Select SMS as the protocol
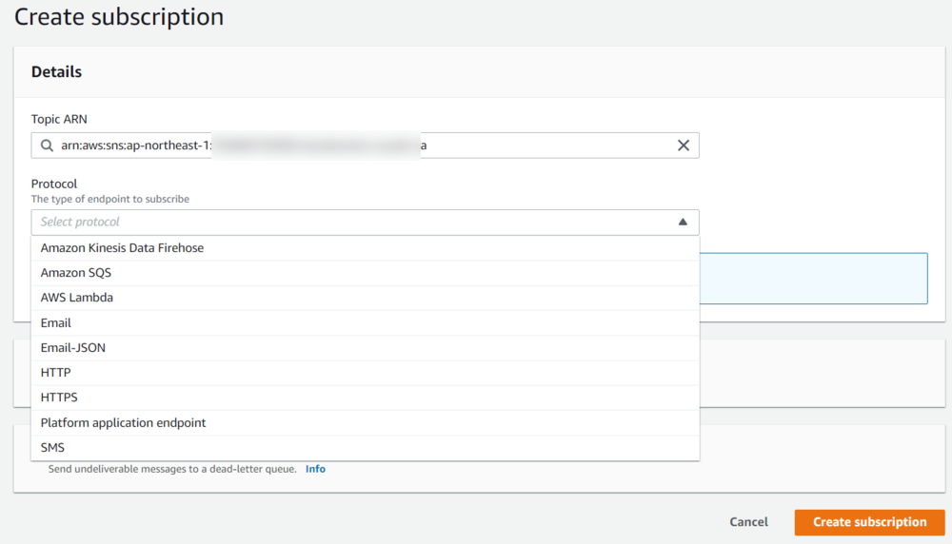The height and width of the screenshot is (544, 952). [x=365, y=448]
